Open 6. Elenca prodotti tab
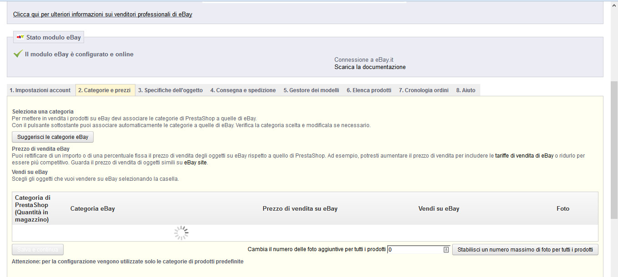The image size is (618, 277). 369,90
